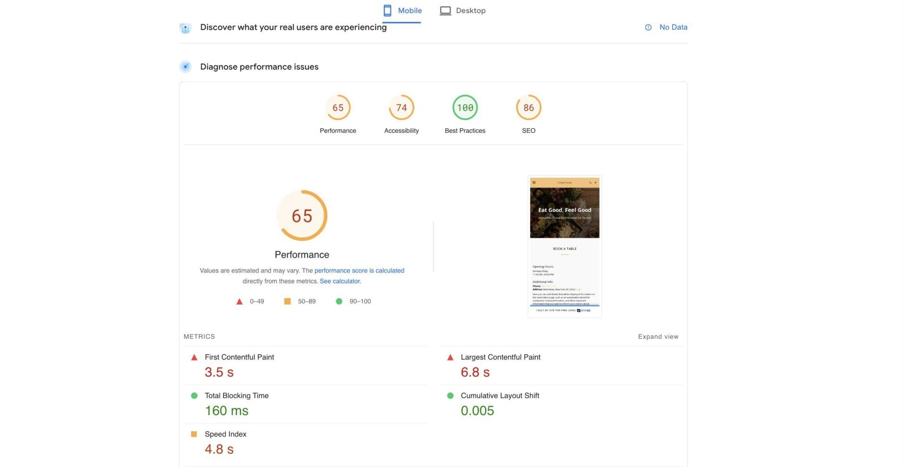This screenshot has height=467, width=905.
Task: Click the SEO label
Action: (529, 131)
